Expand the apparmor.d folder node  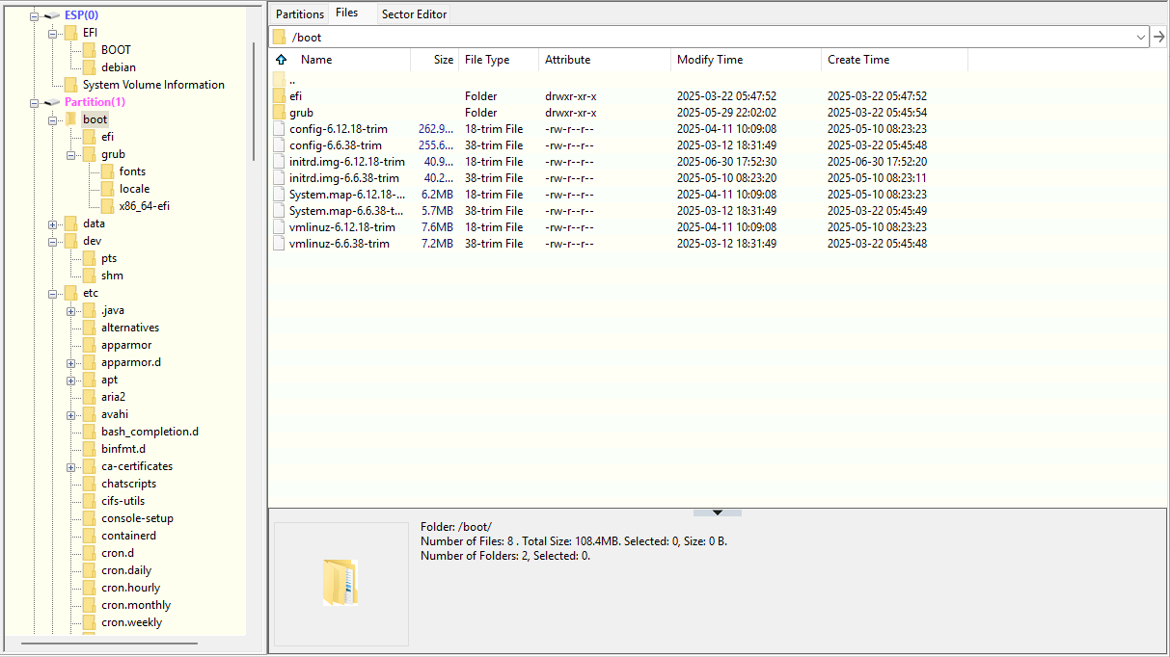pos(70,362)
